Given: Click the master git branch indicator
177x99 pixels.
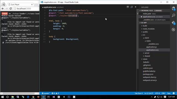Looking at the screenshot, I should (46, 93).
